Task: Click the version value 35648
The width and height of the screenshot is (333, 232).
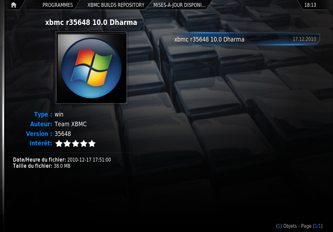Action: [63, 134]
